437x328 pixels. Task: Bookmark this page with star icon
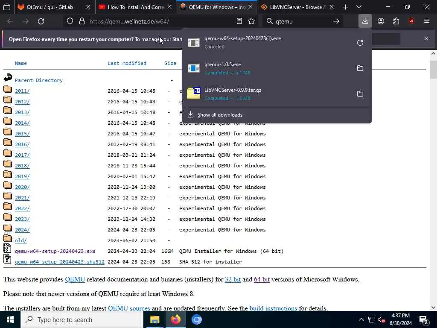(x=251, y=21)
